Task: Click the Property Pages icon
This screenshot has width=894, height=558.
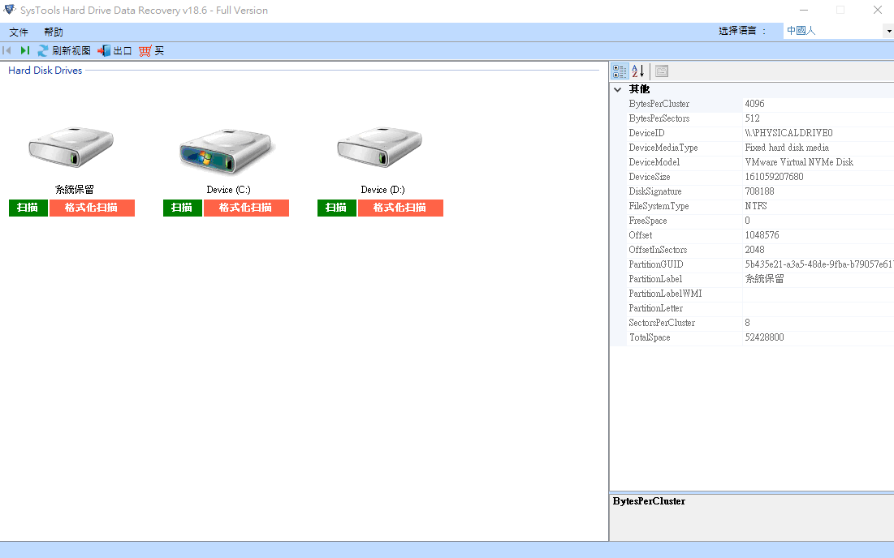Action: click(662, 71)
